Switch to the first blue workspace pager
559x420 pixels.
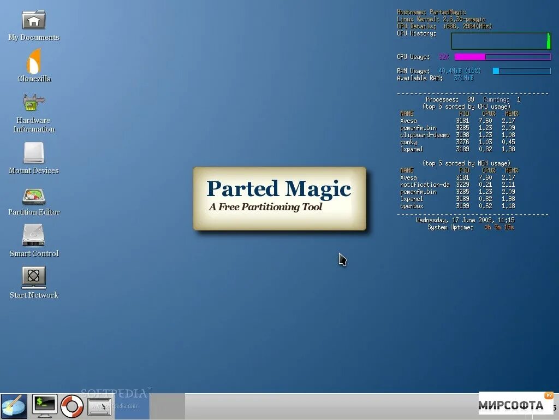click(x=132, y=406)
